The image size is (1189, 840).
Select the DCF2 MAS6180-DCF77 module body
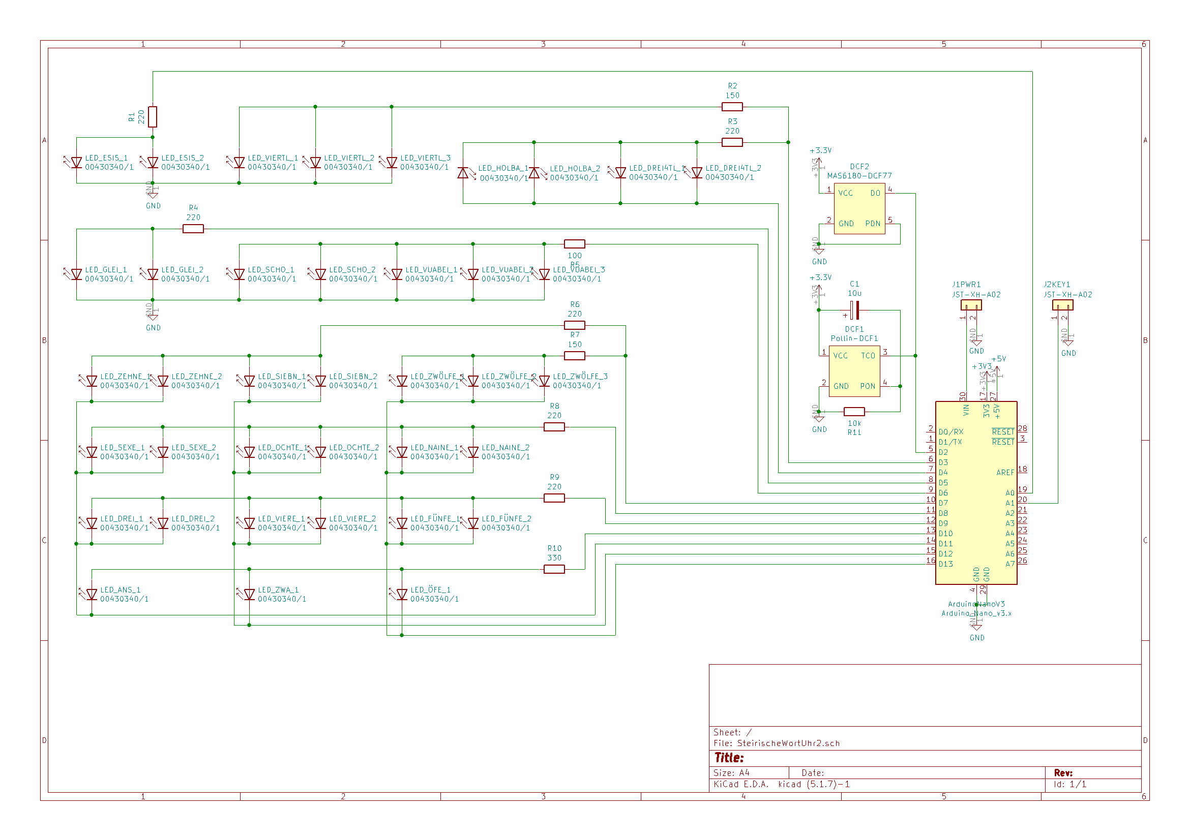[x=859, y=208]
